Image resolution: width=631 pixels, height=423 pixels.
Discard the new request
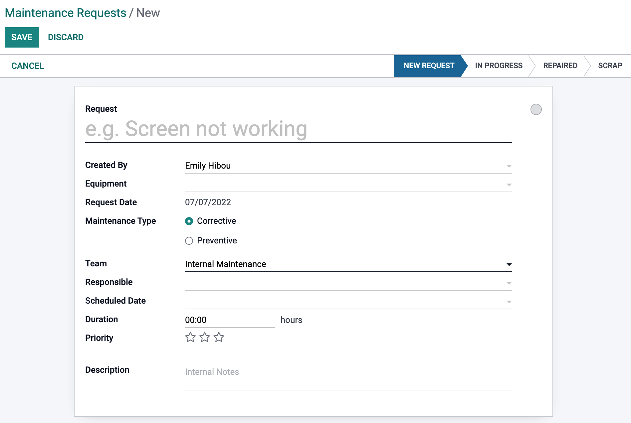click(x=66, y=37)
